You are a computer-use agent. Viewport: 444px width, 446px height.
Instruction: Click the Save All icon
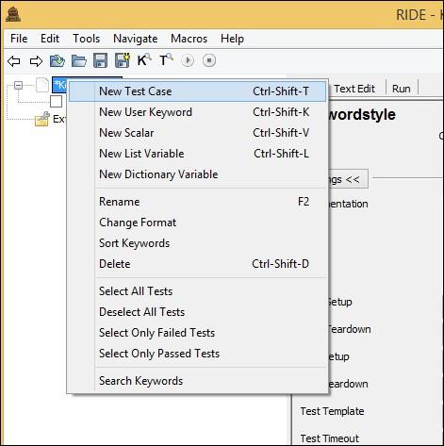coord(123,60)
